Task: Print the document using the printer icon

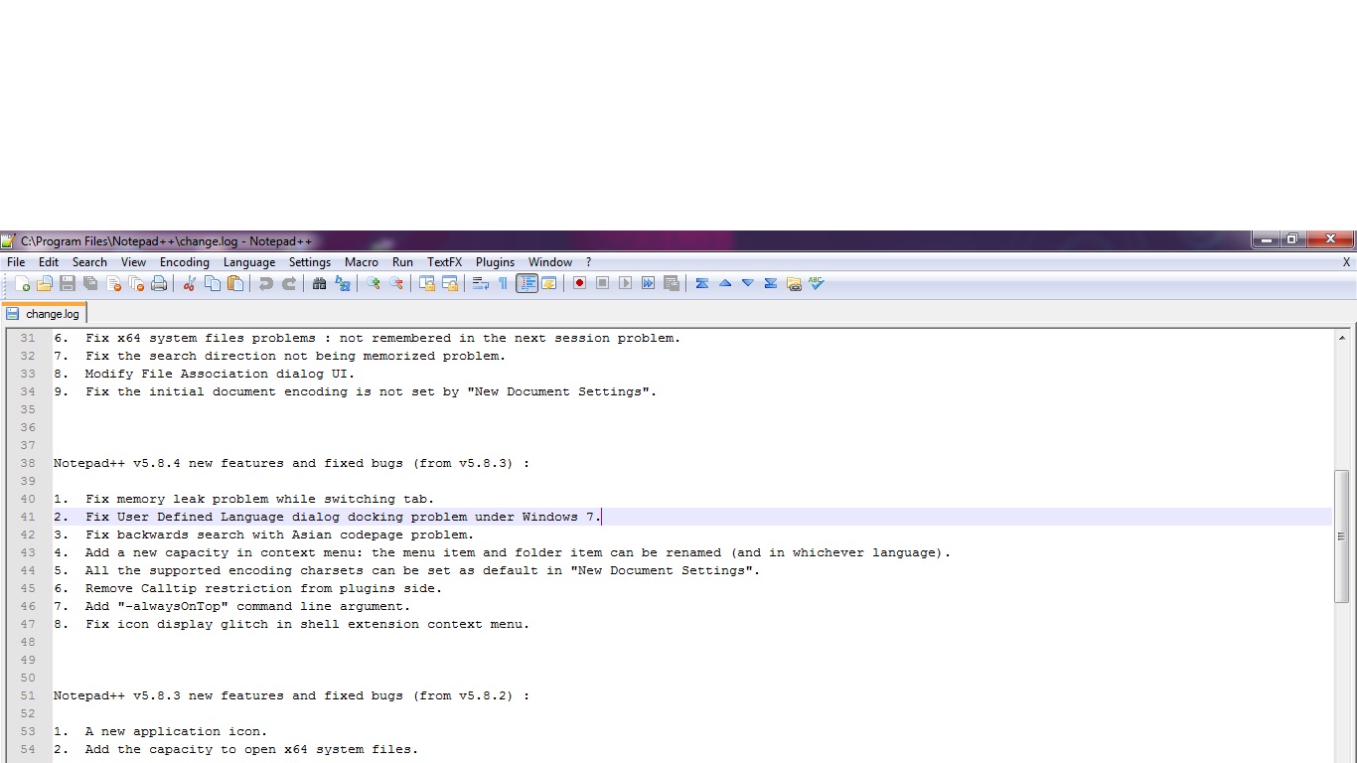Action: tap(159, 284)
